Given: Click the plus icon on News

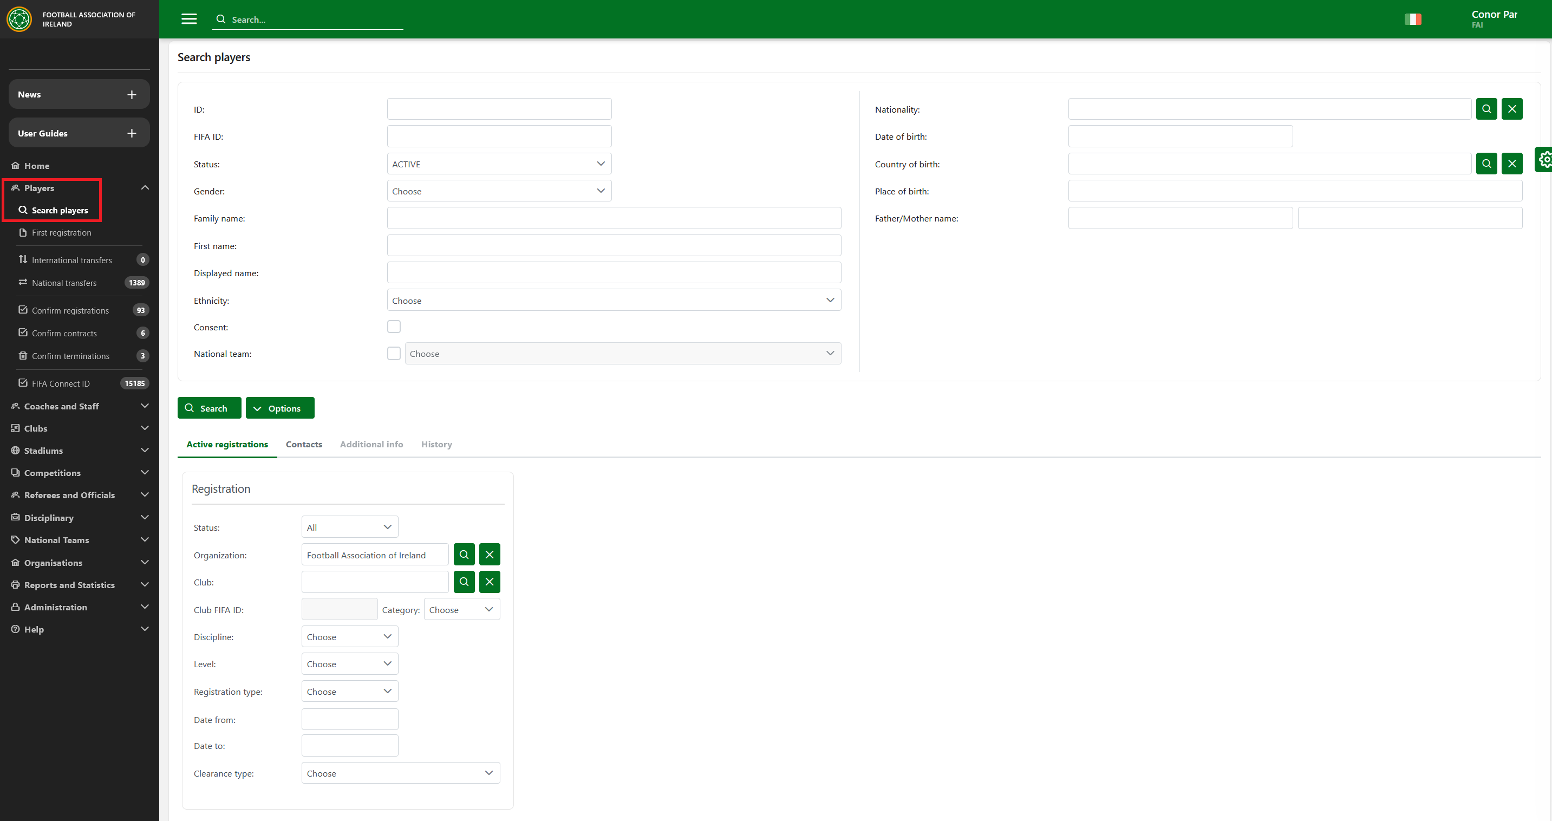Looking at the screenshot, I should point(132,95).
